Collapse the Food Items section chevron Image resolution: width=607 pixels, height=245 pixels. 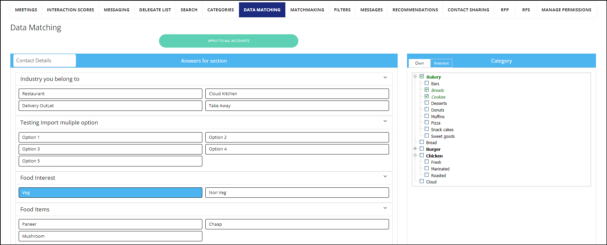coord(385,208)
